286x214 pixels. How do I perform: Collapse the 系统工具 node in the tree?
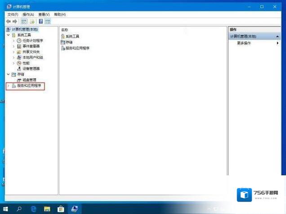pos(8,35)
